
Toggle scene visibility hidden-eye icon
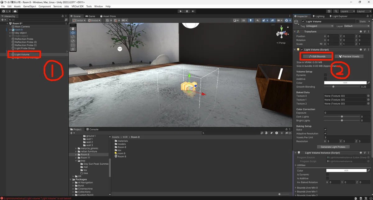pos(272,20)
